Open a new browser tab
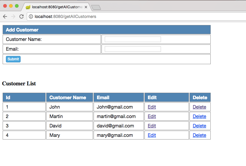The width and height of the screenshot is (246, 166). coord(96,7)
